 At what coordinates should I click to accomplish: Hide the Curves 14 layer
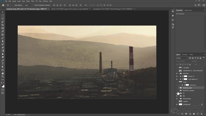(x=177, y=76)
